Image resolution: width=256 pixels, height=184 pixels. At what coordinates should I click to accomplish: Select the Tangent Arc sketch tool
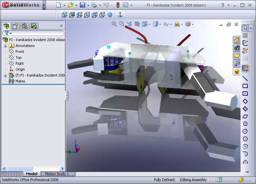tap(245, 154)
